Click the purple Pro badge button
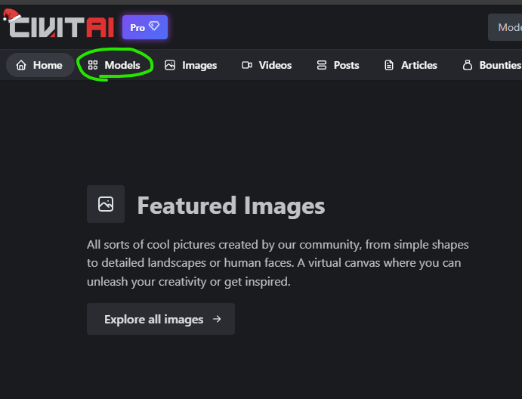 tap(145, 27)
